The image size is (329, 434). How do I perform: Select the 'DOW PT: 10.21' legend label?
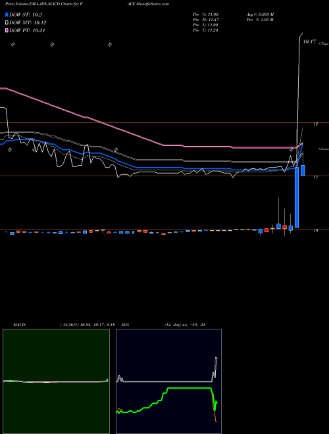(27, 30)
